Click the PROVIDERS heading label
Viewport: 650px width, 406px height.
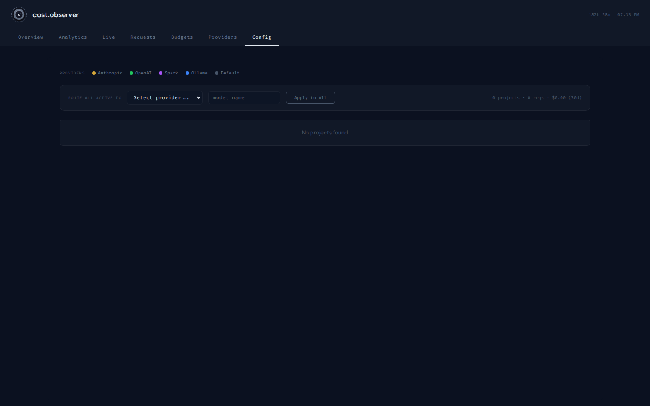72,73
